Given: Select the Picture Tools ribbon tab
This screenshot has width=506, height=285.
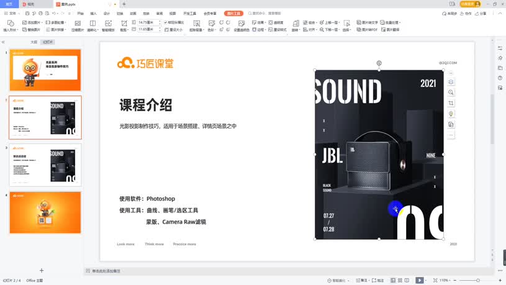Looking at the screenshot, I should (x=233, y=13).
